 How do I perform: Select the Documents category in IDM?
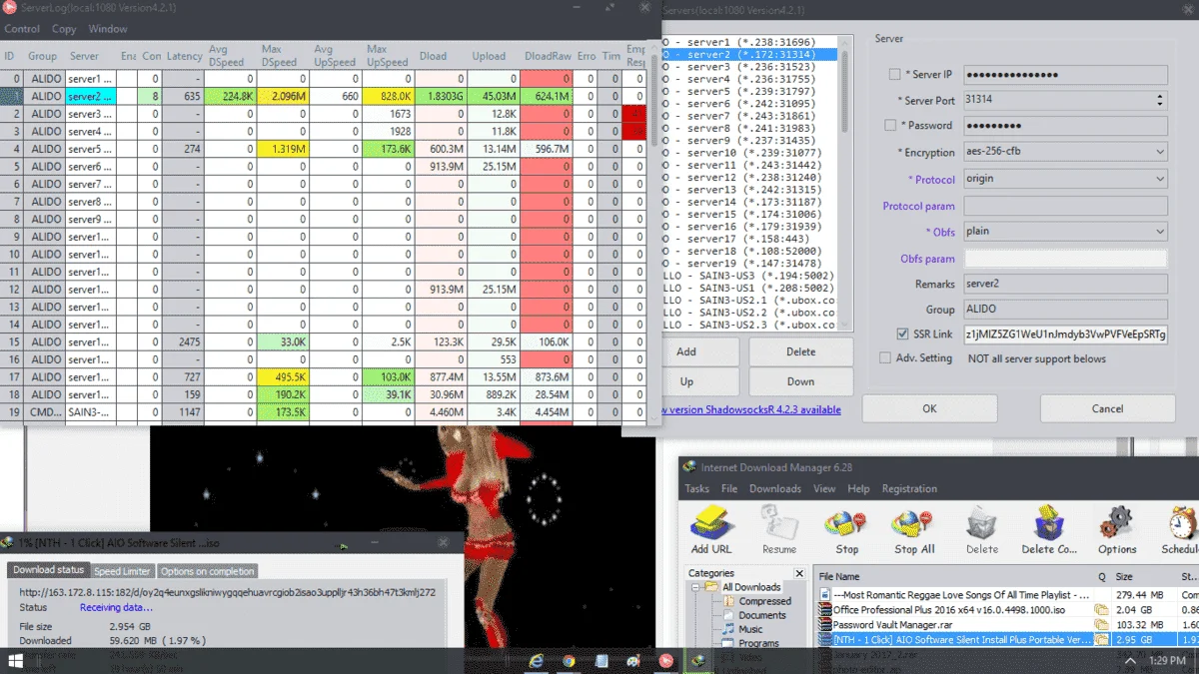[762, 615]
